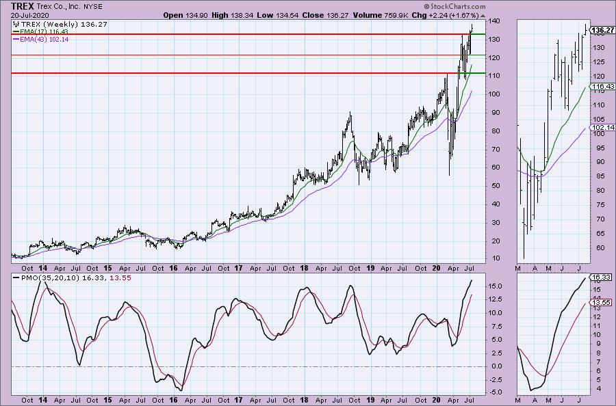
Task: Click the '-5.0' PMO axis label
Action: pyautogui.click(x=494, y=392)
